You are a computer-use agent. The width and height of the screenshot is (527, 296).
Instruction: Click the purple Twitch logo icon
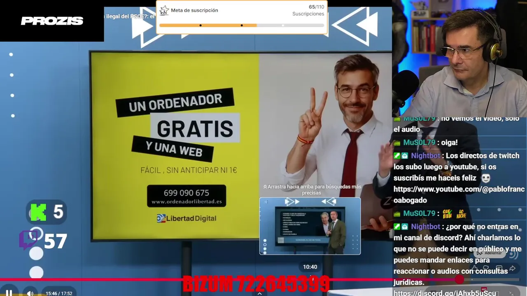tap(28, 240)
